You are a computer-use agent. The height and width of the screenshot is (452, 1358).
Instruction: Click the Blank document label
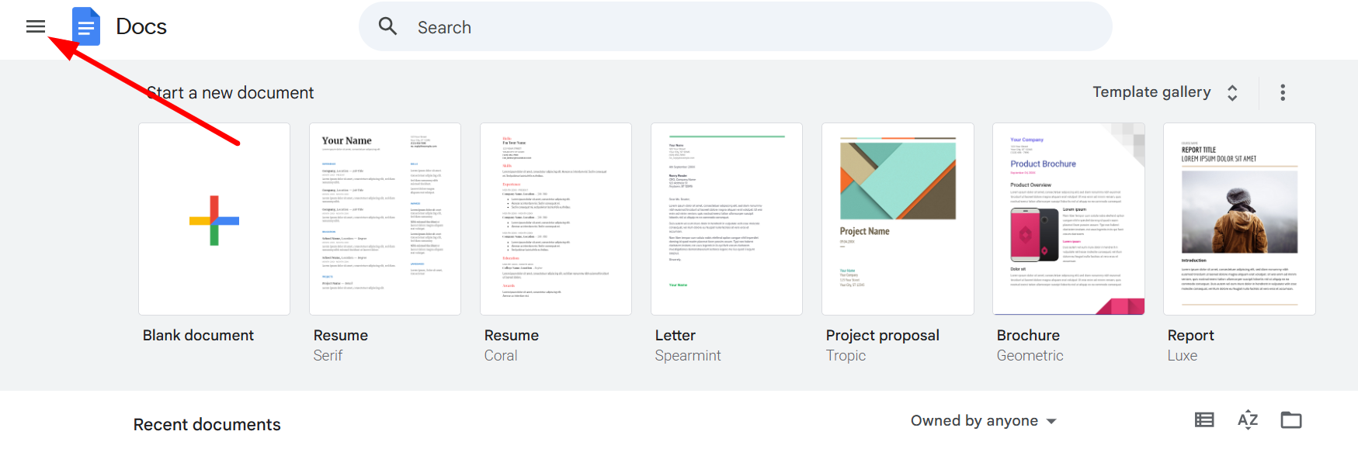tap(198, 336)
